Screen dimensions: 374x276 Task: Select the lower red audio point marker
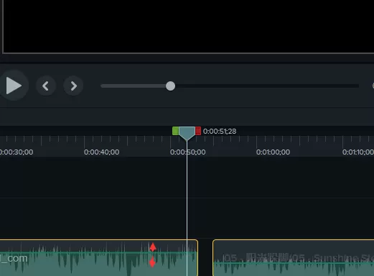click(x=152, y=262)
